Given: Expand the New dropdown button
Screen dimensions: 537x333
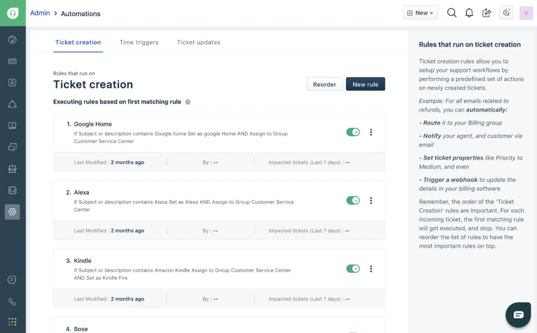Looking at the screenshot, I should [421, 13].
